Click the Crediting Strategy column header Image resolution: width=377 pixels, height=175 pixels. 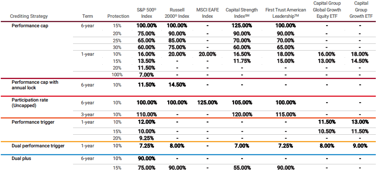(28, 16)
